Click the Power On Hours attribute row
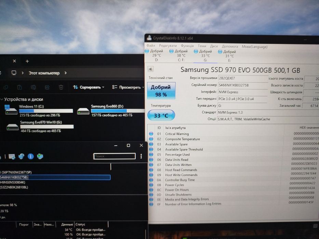This screenshot has width=319, height=239. point(233,189)
